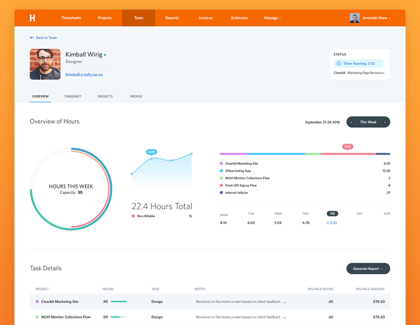The height and width of the screenshot is (325, 420).
Task: Click the Marketing Page Revisions status text
Action: pyautogui.click(x=366, y=73)
